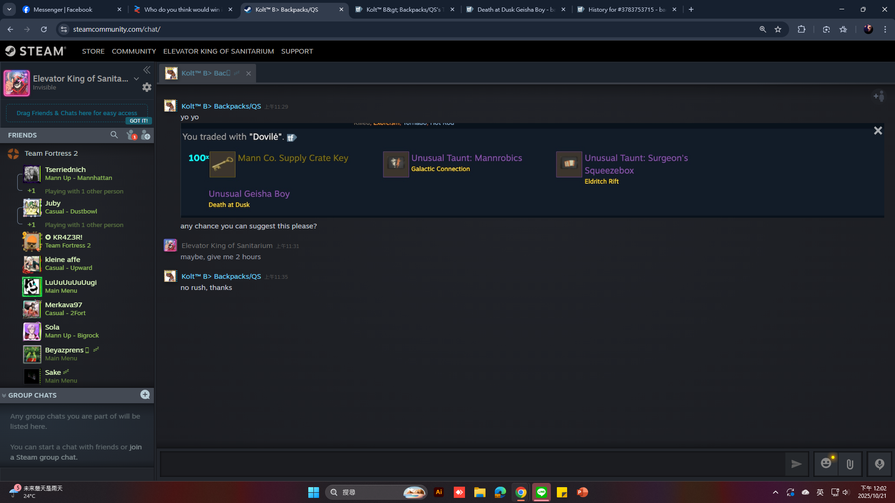
Task: Click the GOT IT! button
Action: point(138,121)
